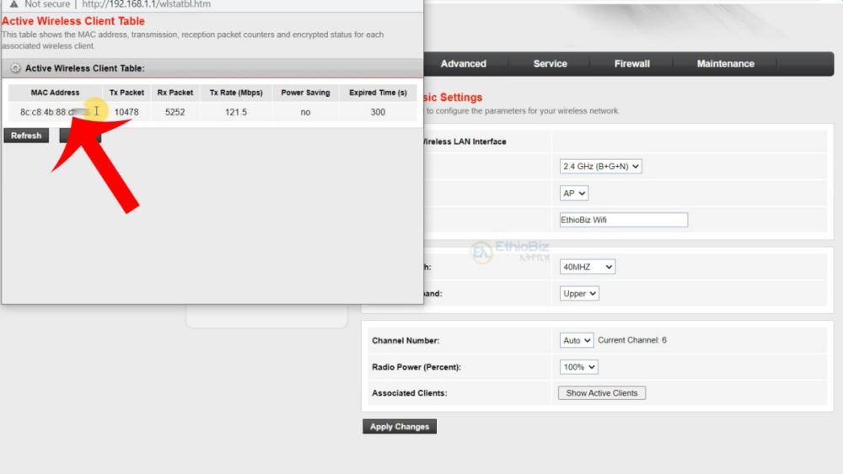Click the SSID field containing EthioBiz Wifi

coord(623,220)
